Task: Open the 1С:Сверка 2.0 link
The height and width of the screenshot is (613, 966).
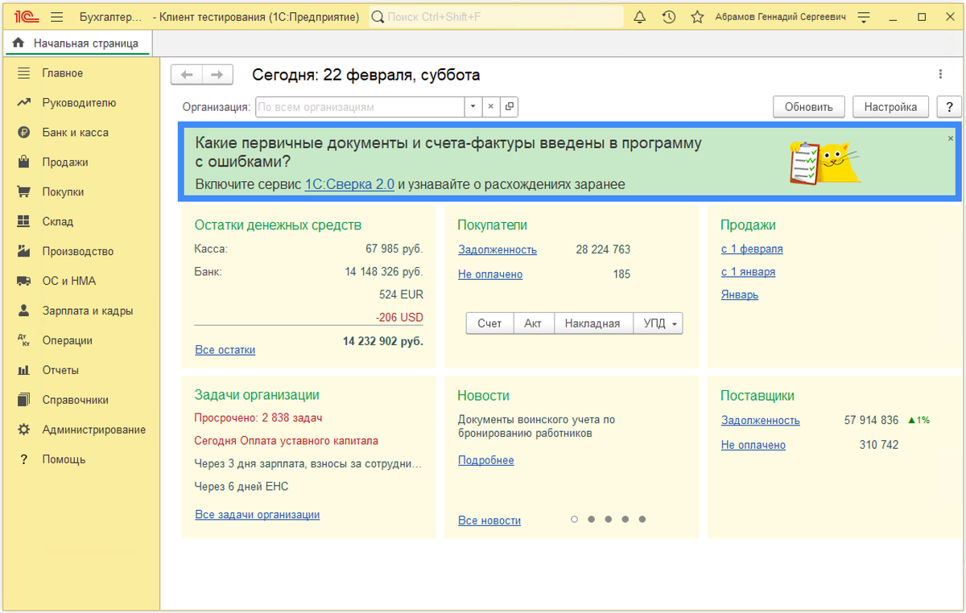Action: [349, 184]
